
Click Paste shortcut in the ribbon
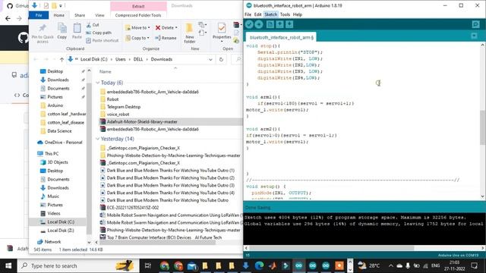pyautogui.click(x=103, y=40)
